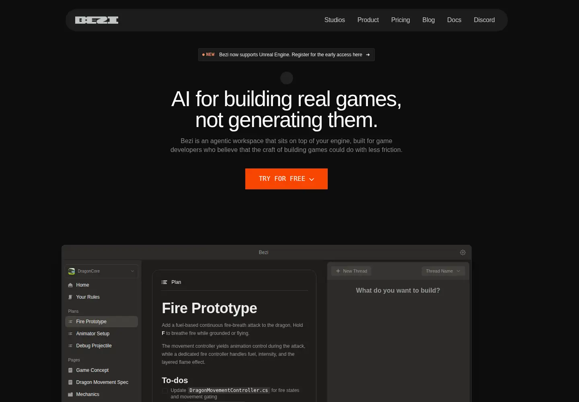Check the Update DragonMovementController.cs to-do checkbox
The width and height of the screenshot is (579, 402).
(x=165, y=391)
